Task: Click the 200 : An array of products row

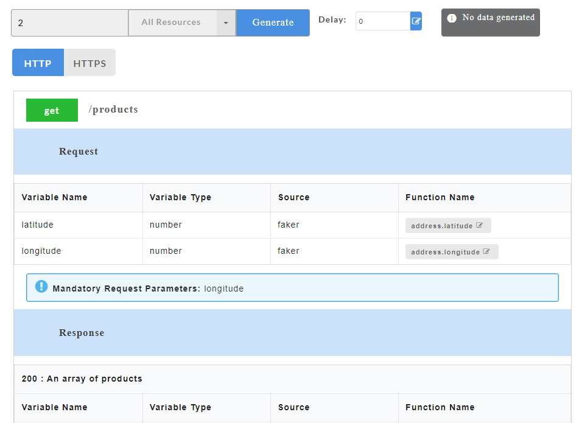Action: (x=292, y=379)
